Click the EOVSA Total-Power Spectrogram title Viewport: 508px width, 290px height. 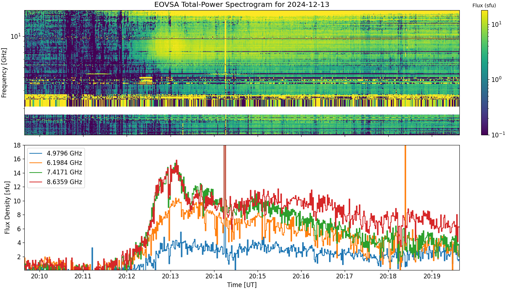pos(242,5)
